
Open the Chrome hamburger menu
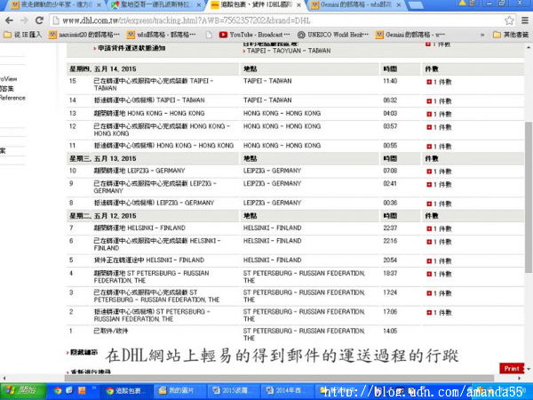tap(525, 20)
